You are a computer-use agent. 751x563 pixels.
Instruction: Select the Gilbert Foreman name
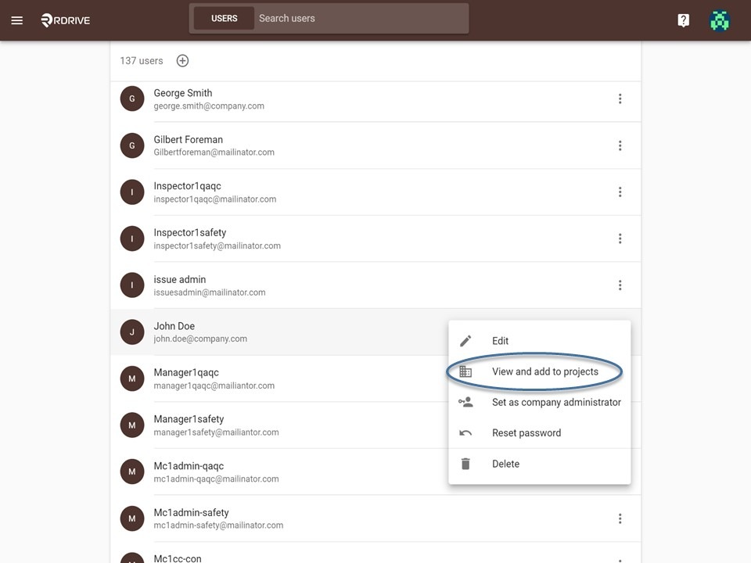189,139
